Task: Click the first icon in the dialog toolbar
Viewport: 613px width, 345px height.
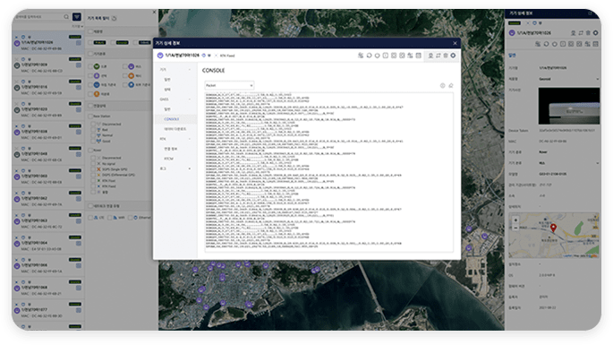Action: (x=361, y=56)
